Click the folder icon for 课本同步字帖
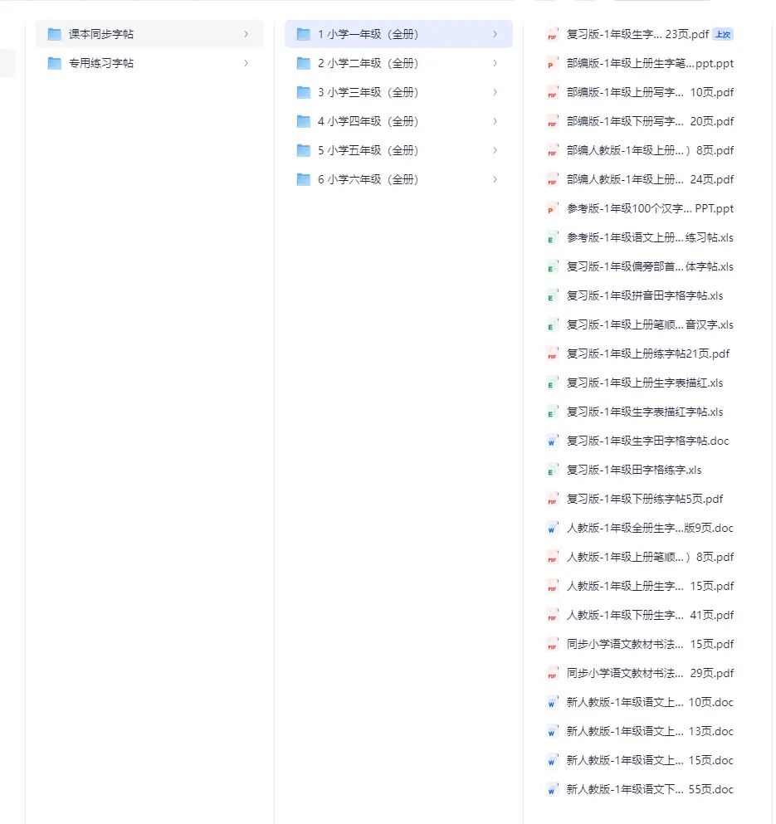The image size is (776, 824). coord(55,35)
